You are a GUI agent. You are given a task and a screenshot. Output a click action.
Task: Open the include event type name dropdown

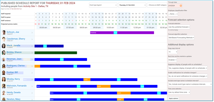pos(190,84)
